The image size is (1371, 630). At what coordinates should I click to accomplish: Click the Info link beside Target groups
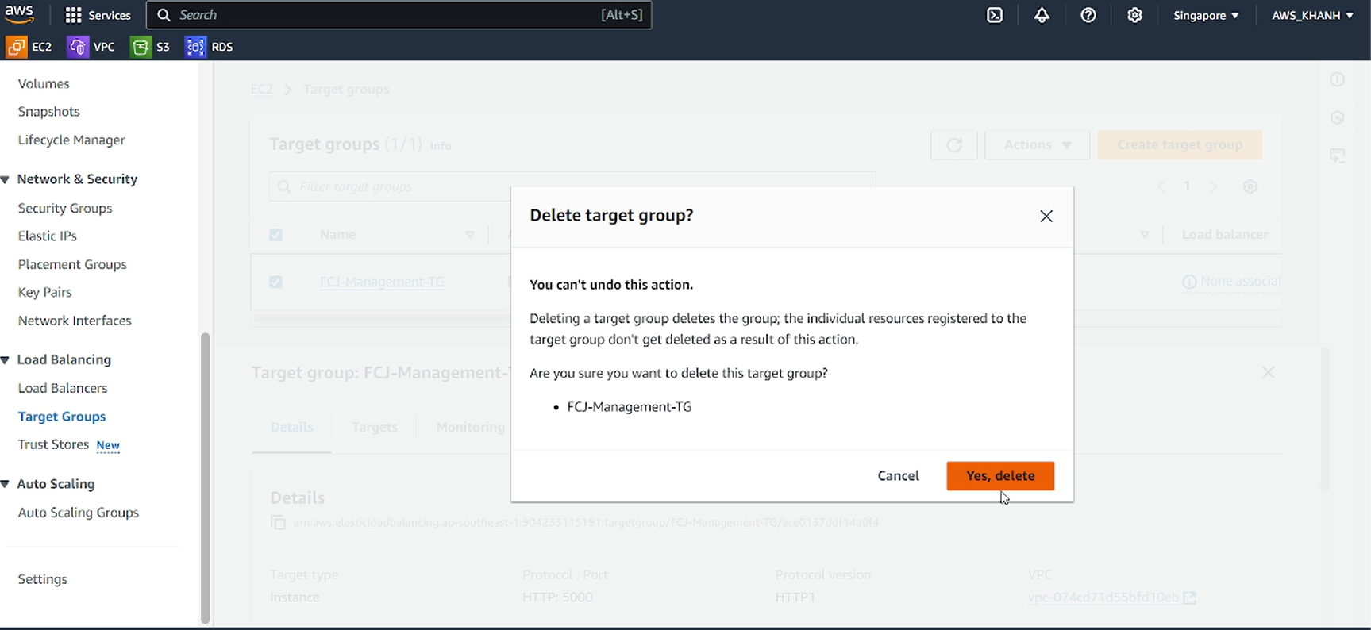pos(441,146)
